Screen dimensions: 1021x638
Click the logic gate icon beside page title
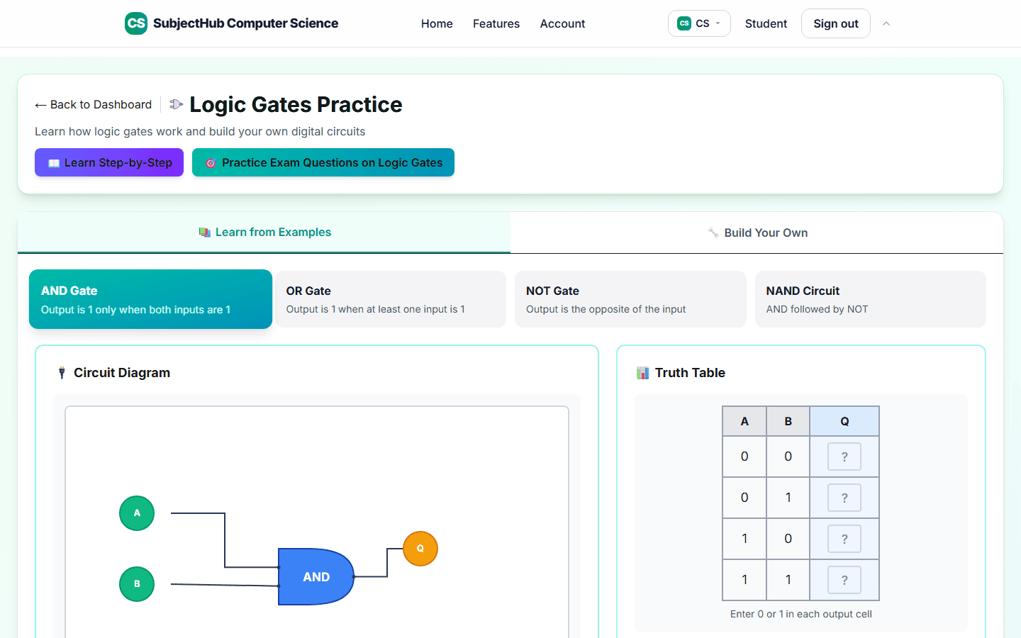pos(177,104)
